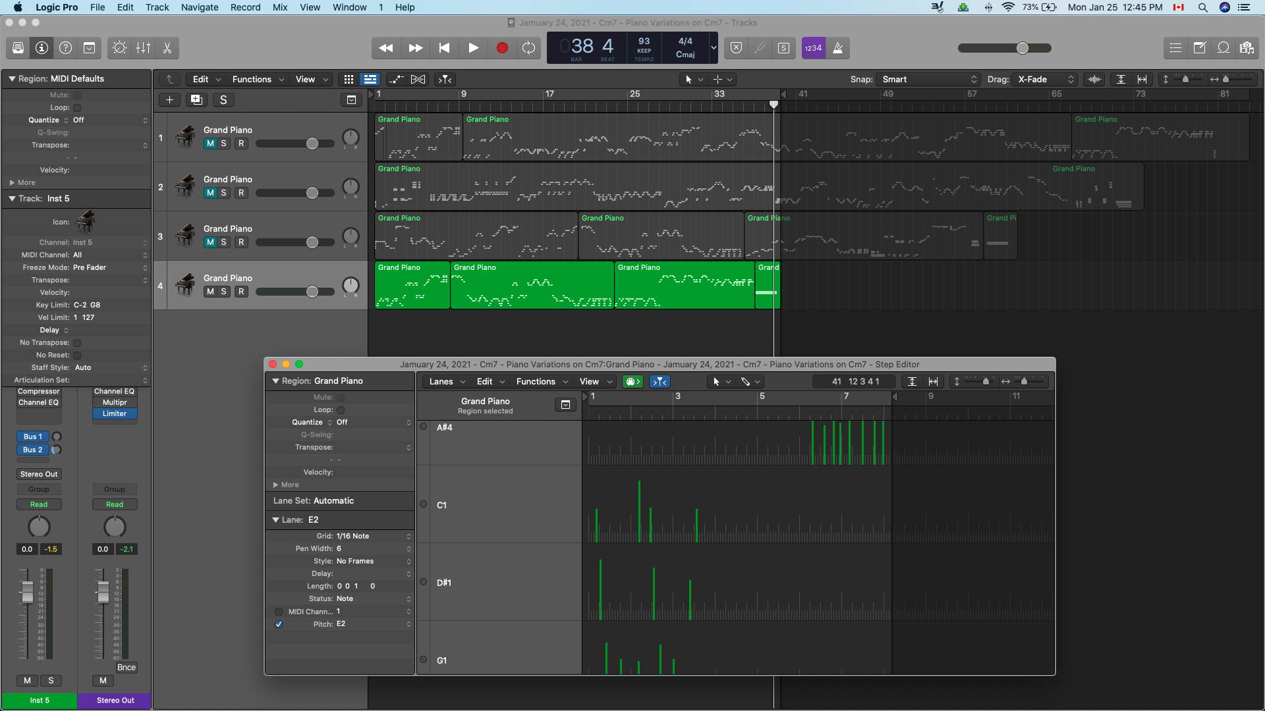Toggle Catch playhead in Tracks area
The width and height of the screenshot is (1265, 711).
tap(445, 79)
